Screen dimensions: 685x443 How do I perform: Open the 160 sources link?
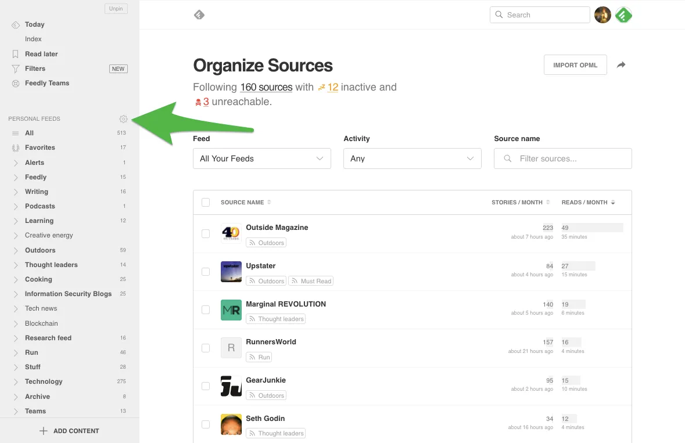266,87
